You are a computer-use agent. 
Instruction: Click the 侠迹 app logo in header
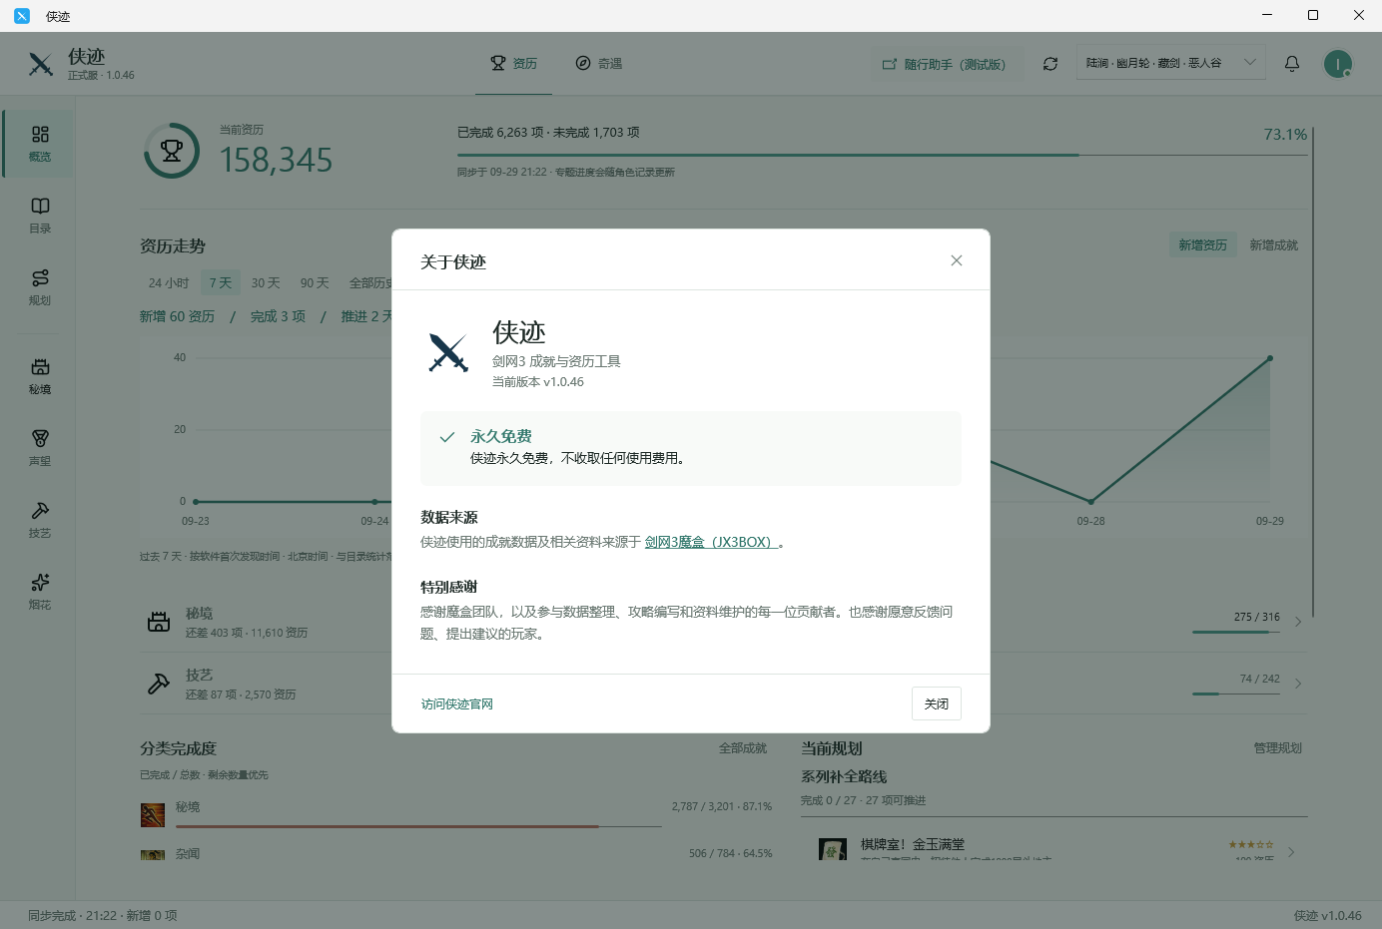[41, 64]
